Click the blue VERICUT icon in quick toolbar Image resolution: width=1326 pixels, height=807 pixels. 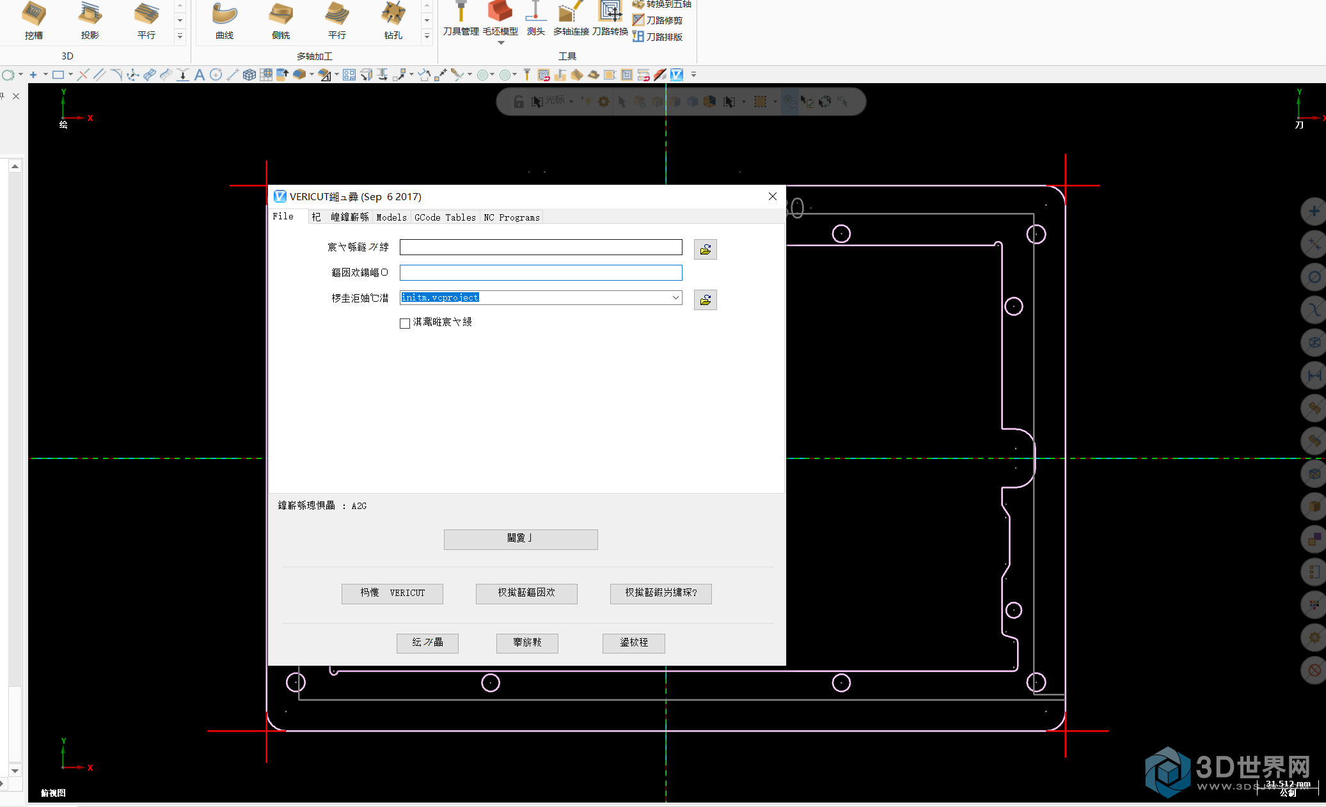[x=677, y=75]
